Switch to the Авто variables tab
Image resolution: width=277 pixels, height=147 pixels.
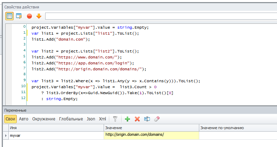(24, 119)
